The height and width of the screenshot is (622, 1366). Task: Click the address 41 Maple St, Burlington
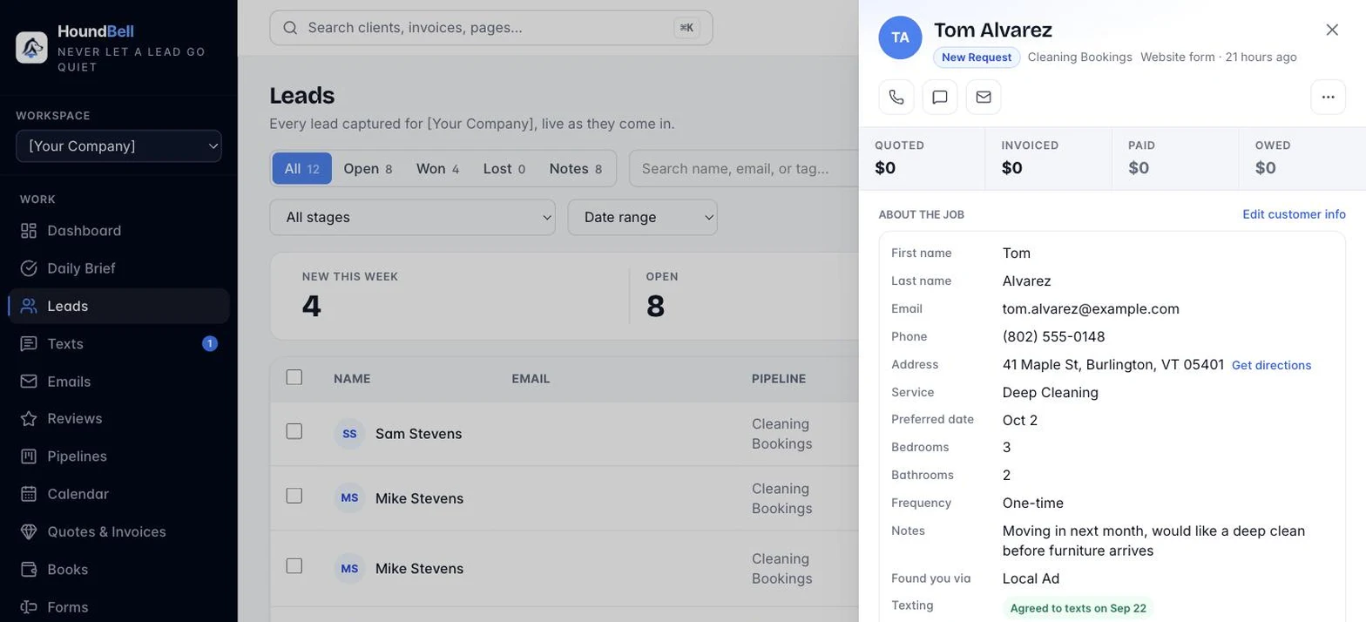tap(1113, 364)
